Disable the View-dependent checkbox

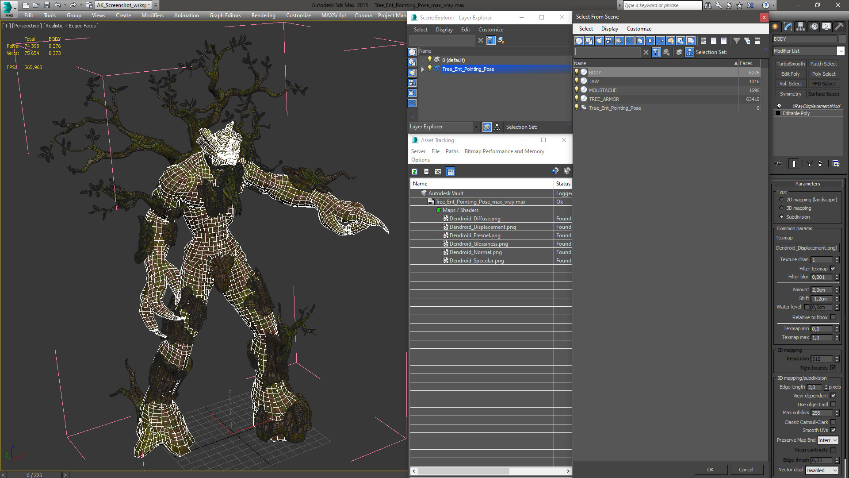(x=833, y=396)
